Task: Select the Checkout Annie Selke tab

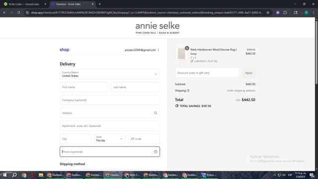Action: (x=73, y=4)
